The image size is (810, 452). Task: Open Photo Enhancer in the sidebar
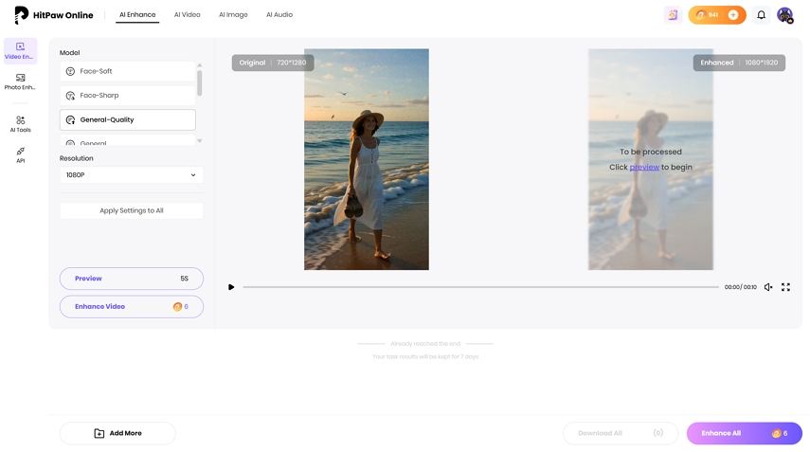(x=20, y=81)
